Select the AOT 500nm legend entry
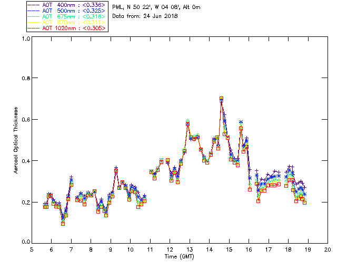The height and width of the screenshot is (270, 337). [x=67, y=11]
